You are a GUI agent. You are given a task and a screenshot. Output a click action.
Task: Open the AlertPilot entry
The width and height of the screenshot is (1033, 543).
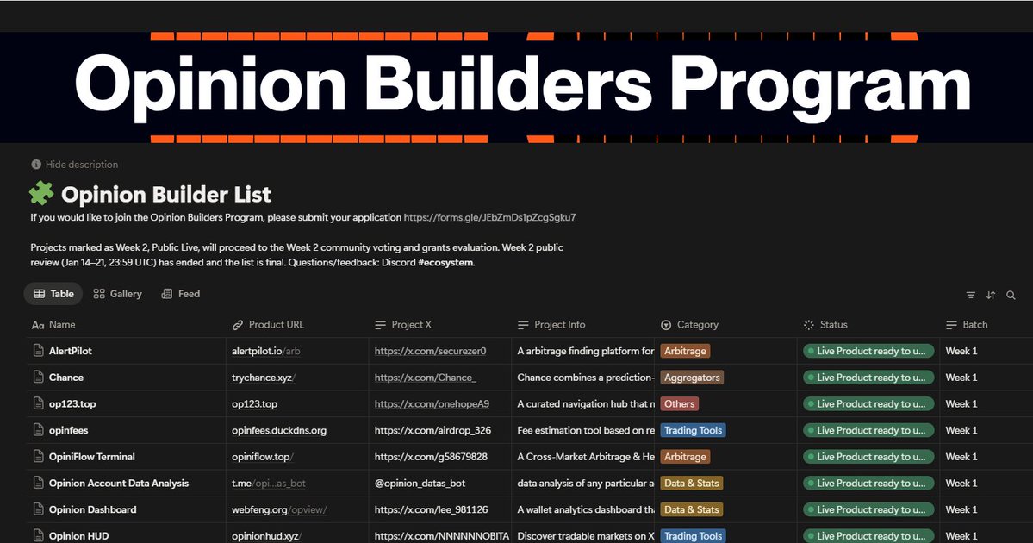(71, 352)
